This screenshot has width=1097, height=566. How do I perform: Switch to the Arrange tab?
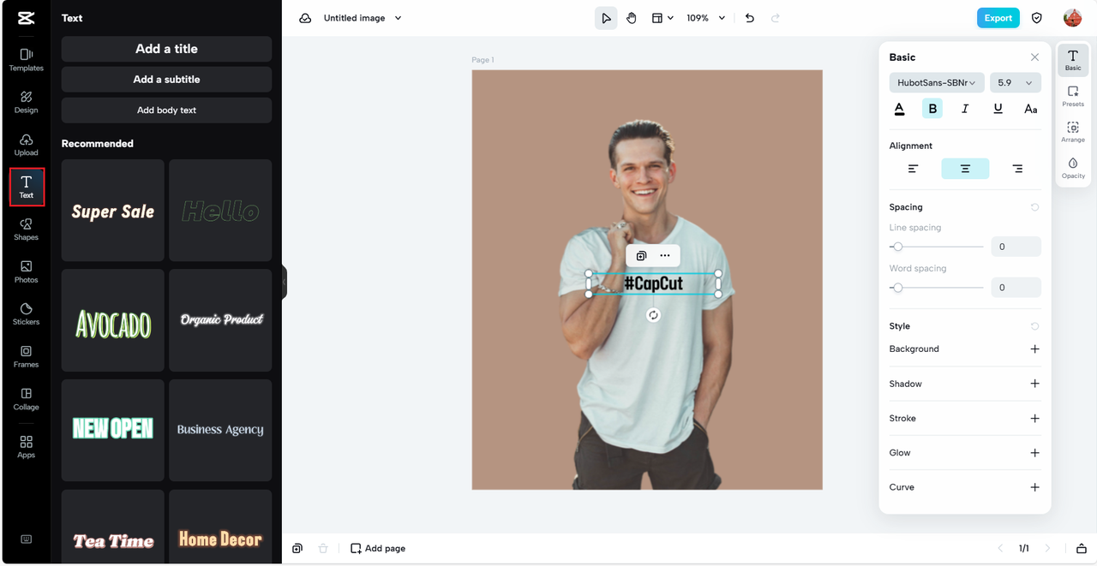coord(1073,132)
